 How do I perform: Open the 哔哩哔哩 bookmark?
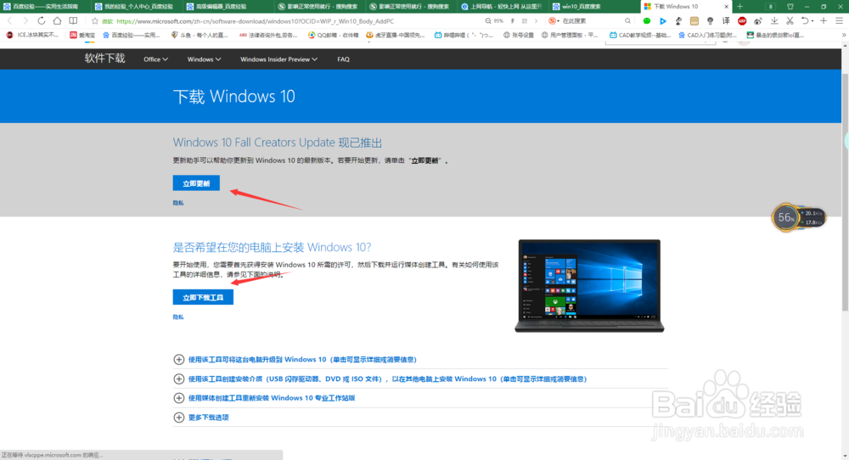tap(464, 35)
